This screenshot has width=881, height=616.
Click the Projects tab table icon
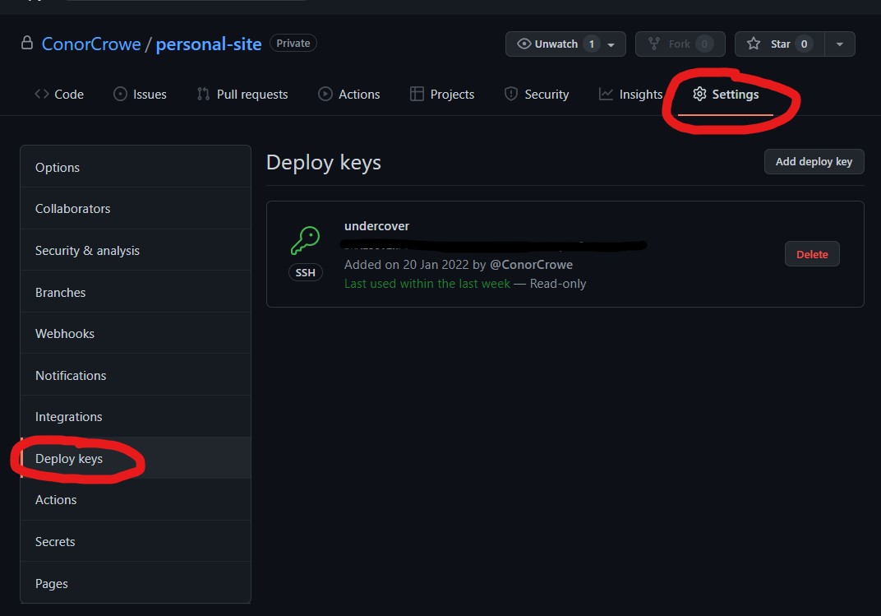417,94
